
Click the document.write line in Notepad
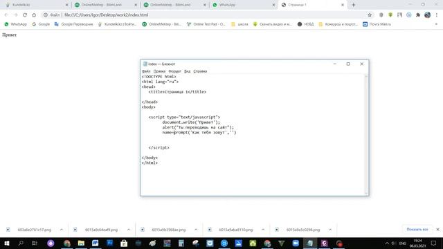191,122
